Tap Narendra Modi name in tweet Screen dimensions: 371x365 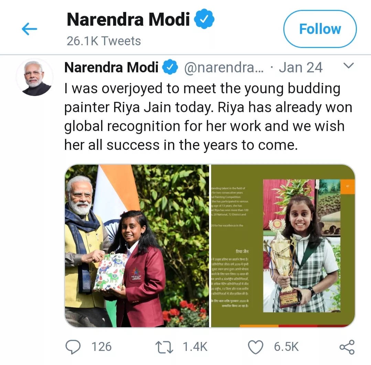pos(111,68)
